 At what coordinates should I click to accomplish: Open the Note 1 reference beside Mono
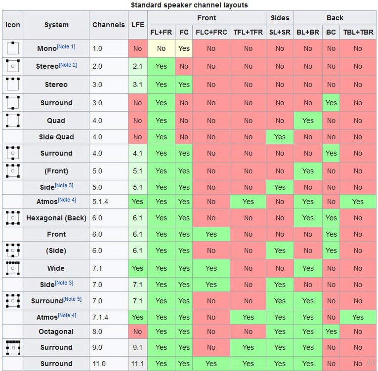click(x=66, y=46)
